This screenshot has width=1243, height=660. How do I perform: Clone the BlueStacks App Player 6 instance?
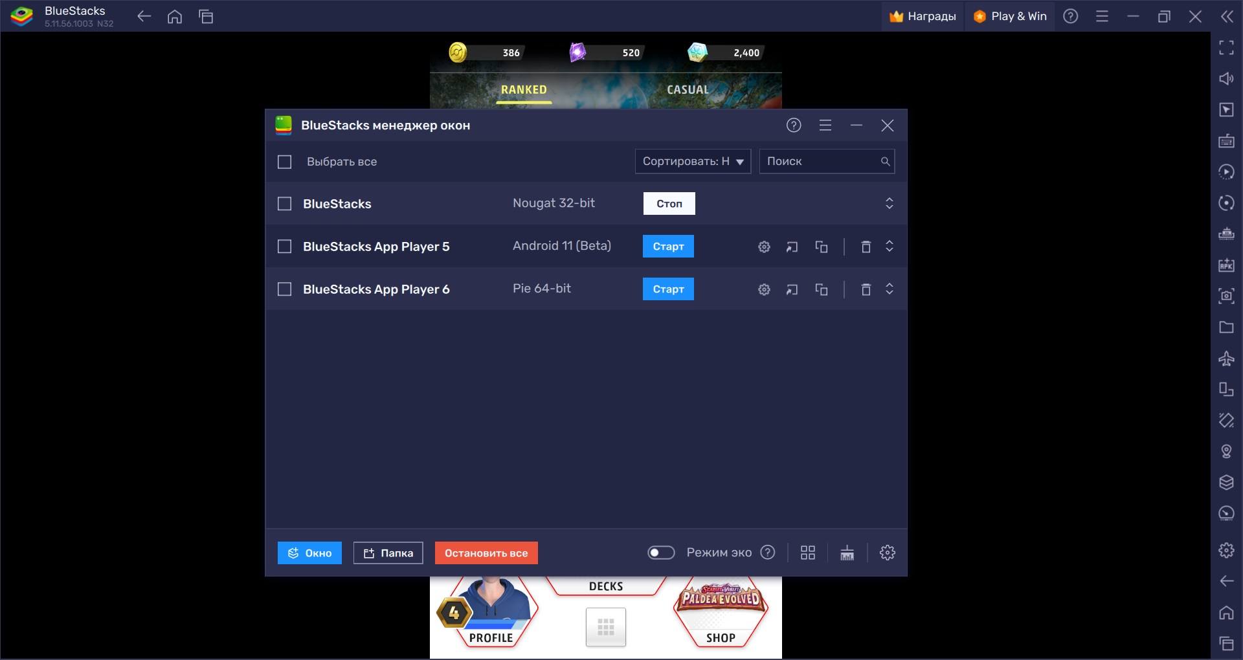(x=821, y=289)
